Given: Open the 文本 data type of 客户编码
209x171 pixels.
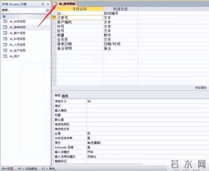Looking at the screenshot, I should click(x=121, y=22).
